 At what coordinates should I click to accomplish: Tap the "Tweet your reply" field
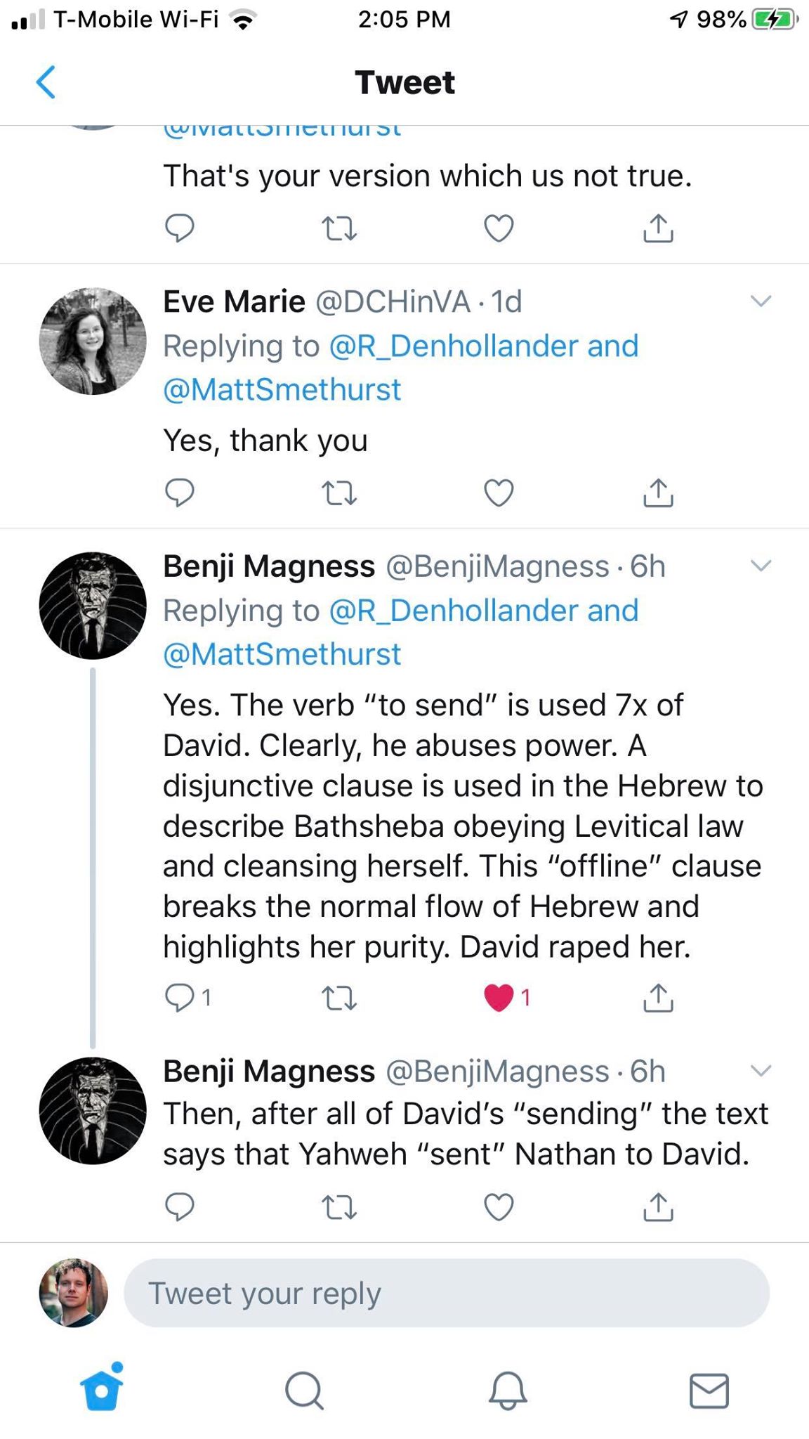pyautogui.click(x=447, y=1293)
